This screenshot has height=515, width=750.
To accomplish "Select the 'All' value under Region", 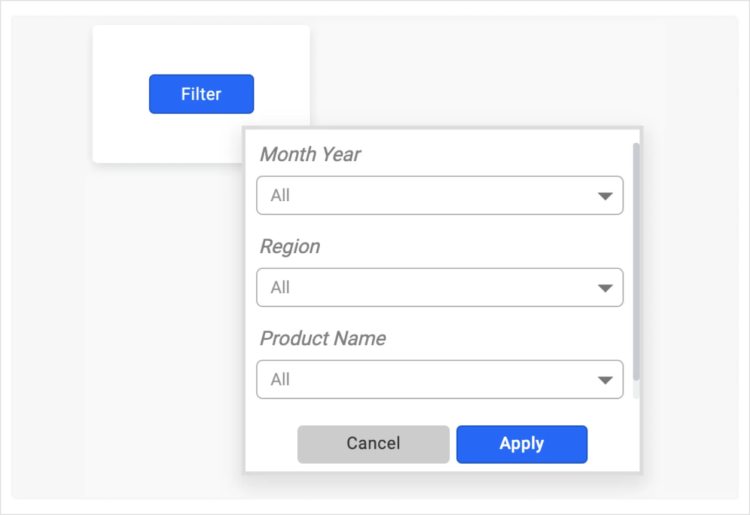I will (280, 287).
